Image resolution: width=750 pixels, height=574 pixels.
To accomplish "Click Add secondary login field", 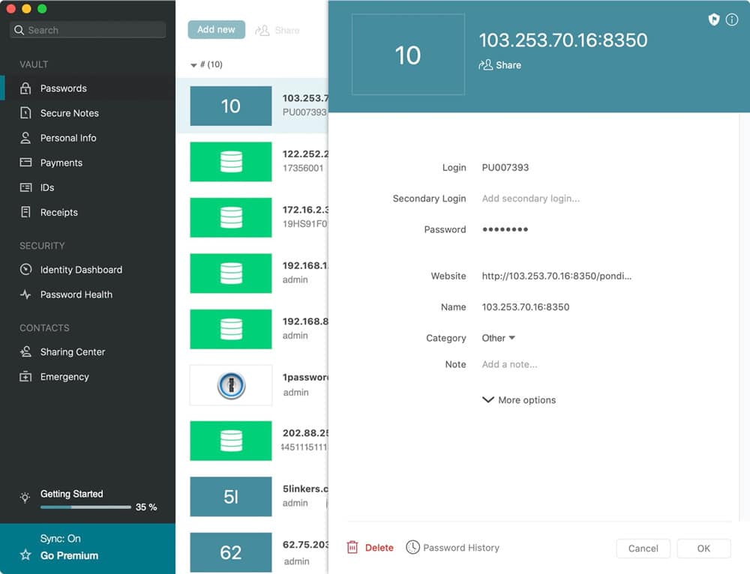I will (530, 199).
